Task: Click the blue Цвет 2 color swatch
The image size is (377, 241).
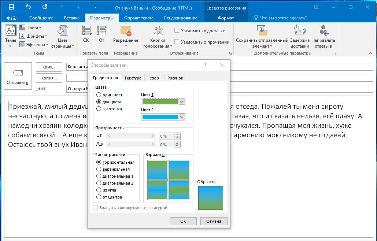Action: click(160, 117)
